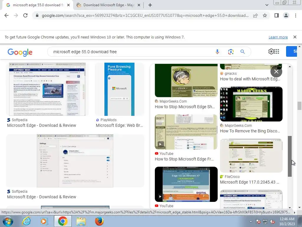
Task: Click preview panel scroll up arrow
Action: pos(290,67)
